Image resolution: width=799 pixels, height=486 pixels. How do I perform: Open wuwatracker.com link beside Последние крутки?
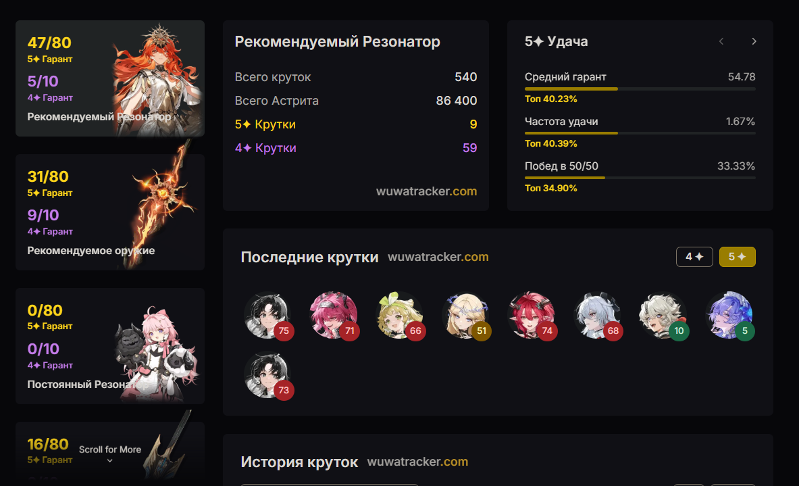click(438, 256)
